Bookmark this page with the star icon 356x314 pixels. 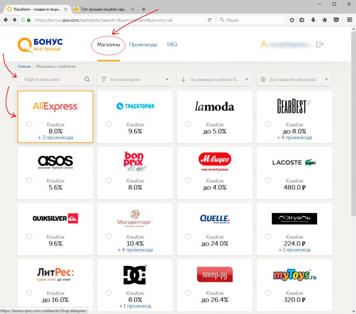(292, 20)
